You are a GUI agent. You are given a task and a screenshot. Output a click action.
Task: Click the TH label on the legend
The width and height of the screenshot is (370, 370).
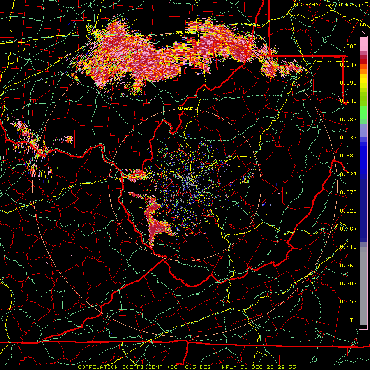click(x=353, y=320)
